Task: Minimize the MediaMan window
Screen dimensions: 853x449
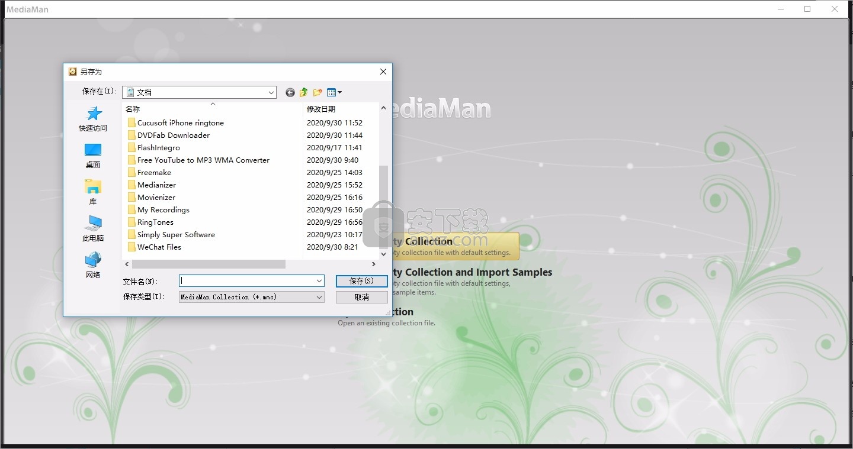Action: pos(780,9)
